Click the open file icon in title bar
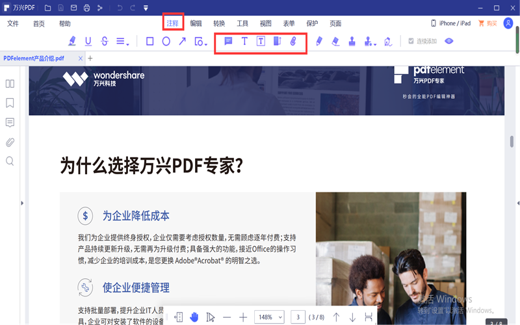Screen dimensions: 520x325 (47, 8)
